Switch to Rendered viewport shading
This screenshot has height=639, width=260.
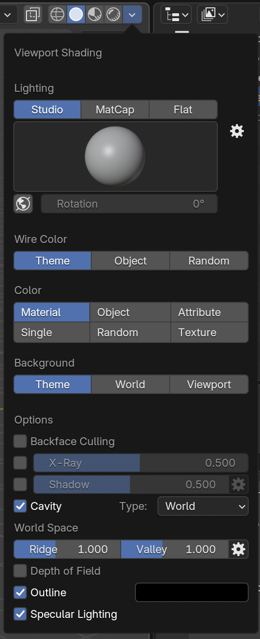click(113, 15)
